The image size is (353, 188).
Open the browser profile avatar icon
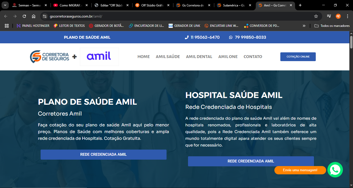click(x=338, y=16)
